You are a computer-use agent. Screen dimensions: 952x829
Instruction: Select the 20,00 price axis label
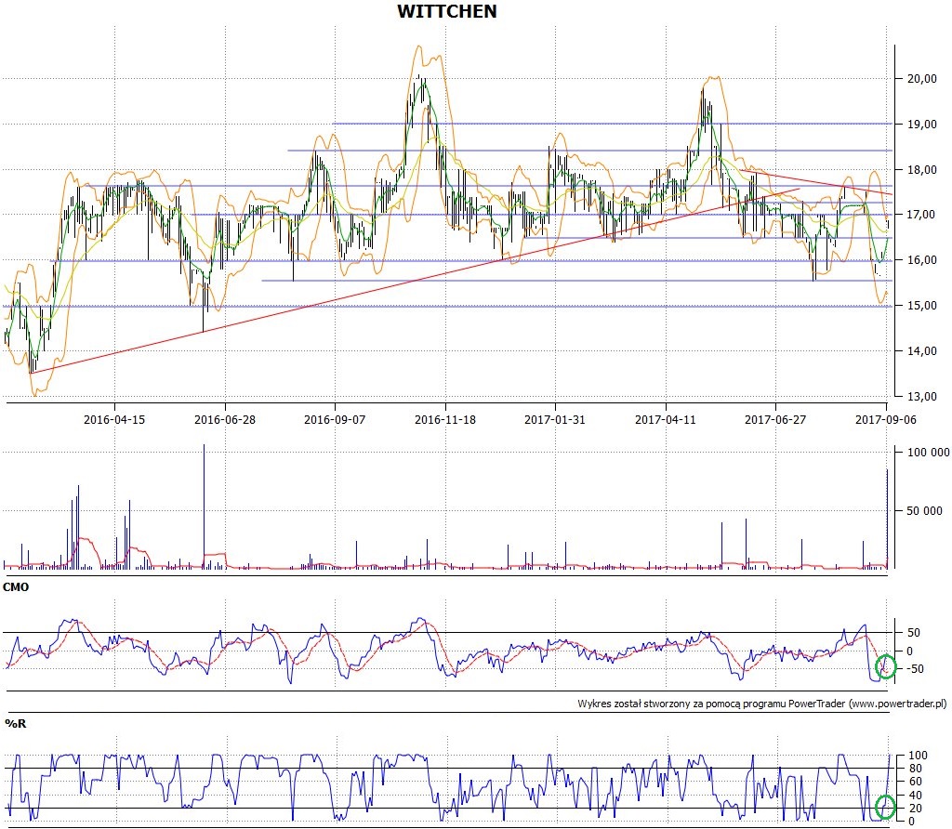click(921, 78)
